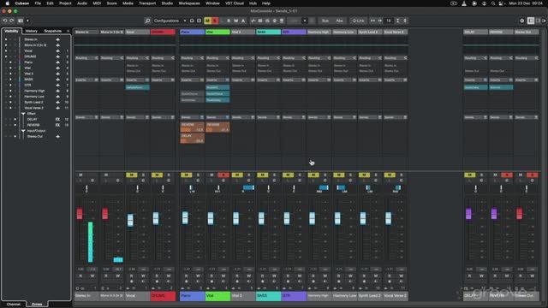Click the red S solo-state button in toolbar

[215, 21]
